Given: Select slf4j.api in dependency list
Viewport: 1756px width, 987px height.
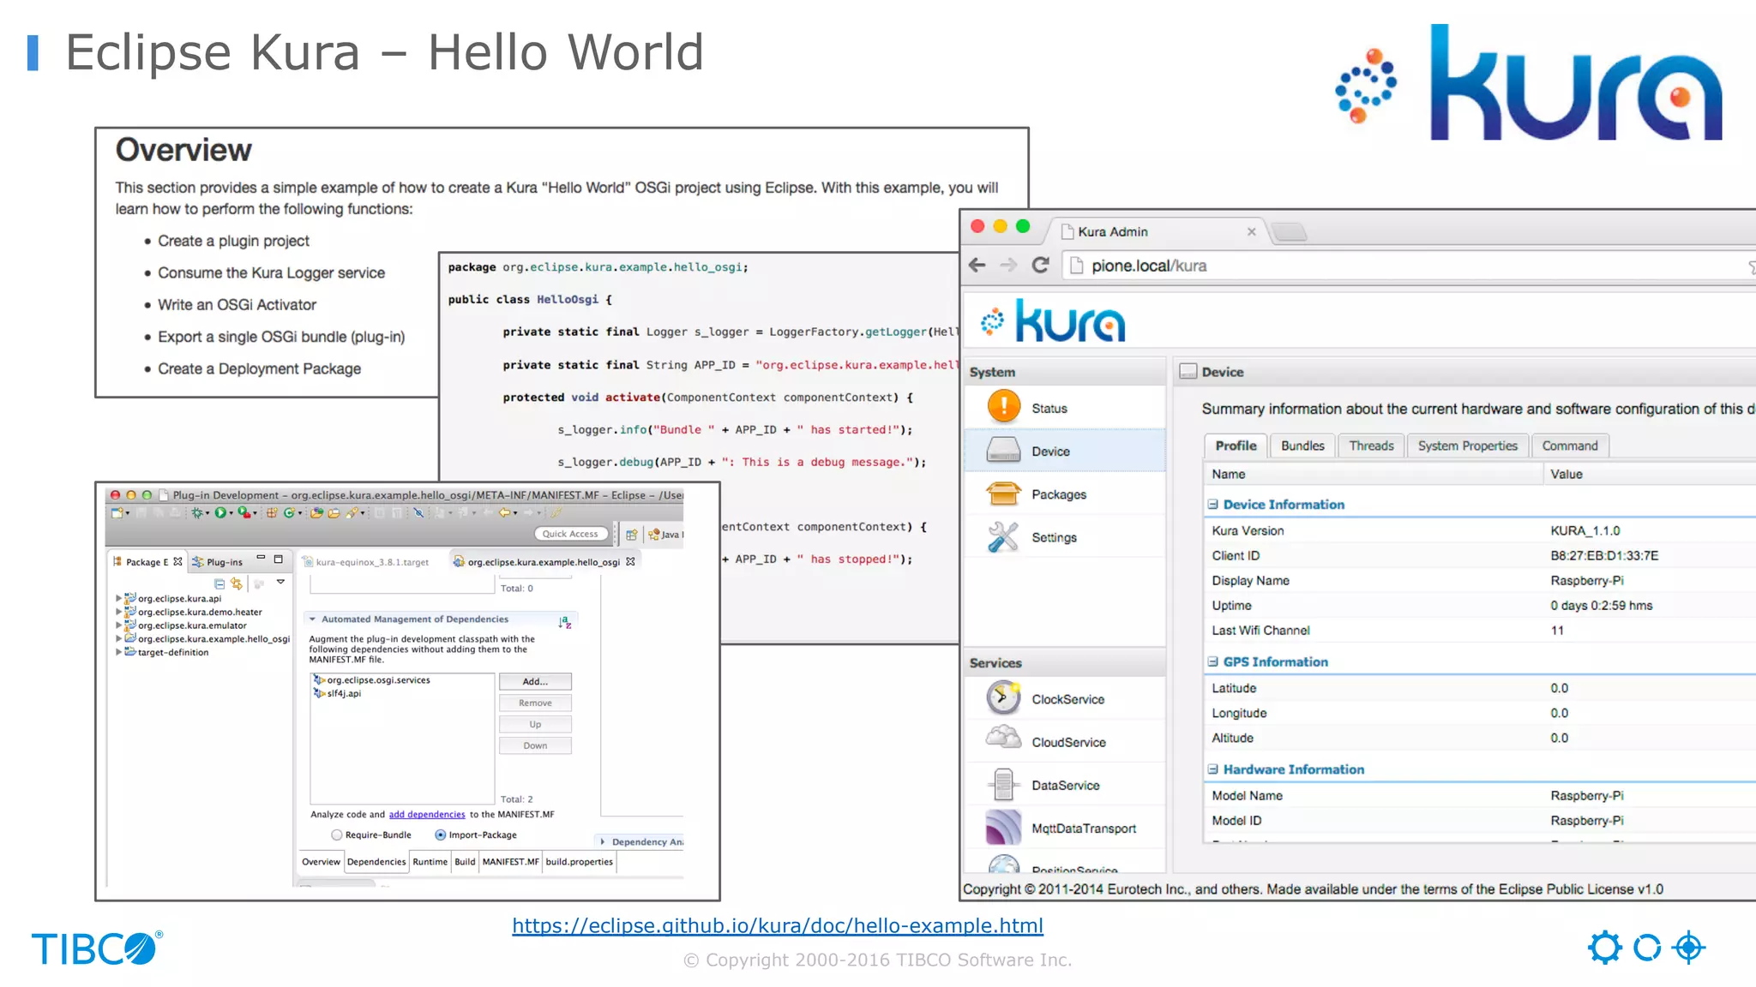Looking at the screenshot, I should click(337, 694).
